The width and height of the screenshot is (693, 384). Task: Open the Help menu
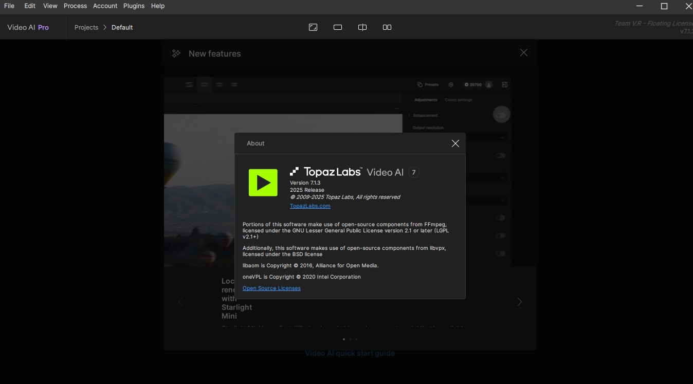[158, 6]
